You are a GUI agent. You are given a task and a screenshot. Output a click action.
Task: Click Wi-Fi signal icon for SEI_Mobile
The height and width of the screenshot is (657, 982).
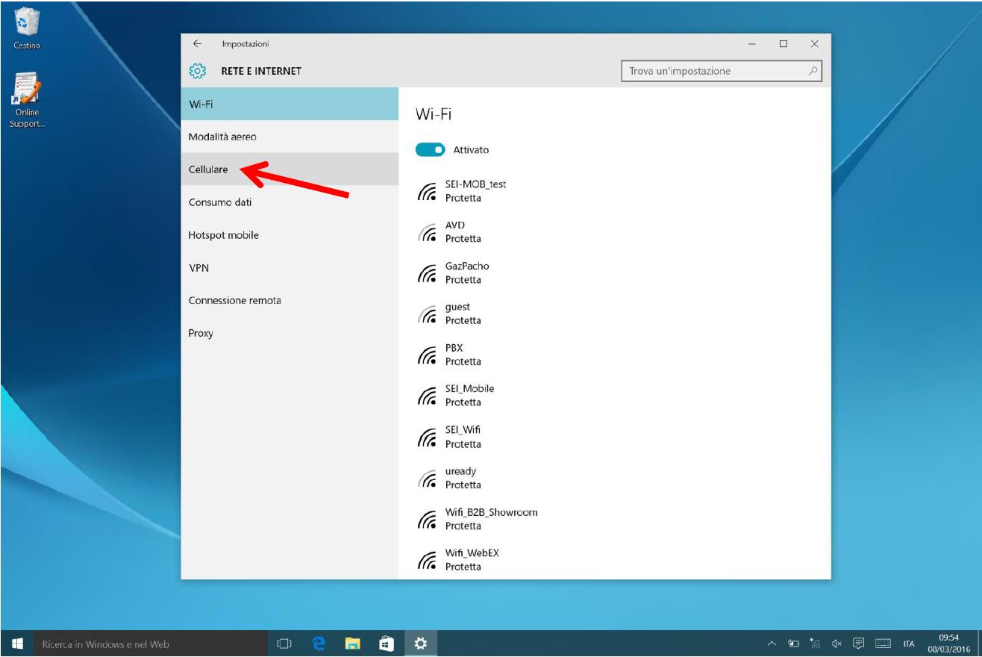tap(427, 396)
